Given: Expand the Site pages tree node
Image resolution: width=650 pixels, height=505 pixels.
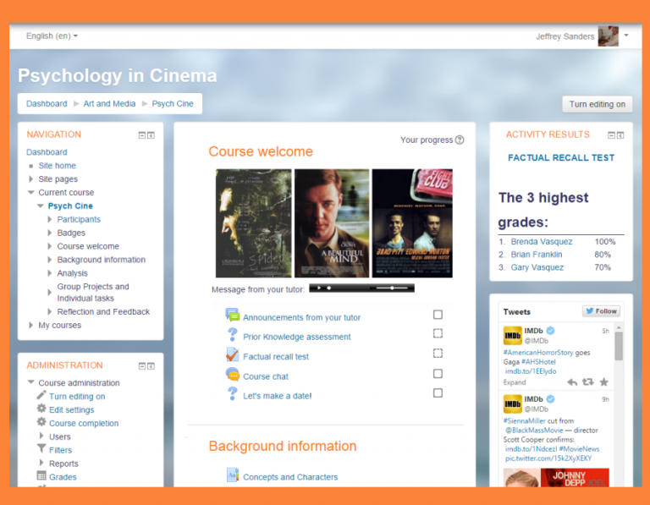Looking at the screenshot, I should (x=32, y=179).
